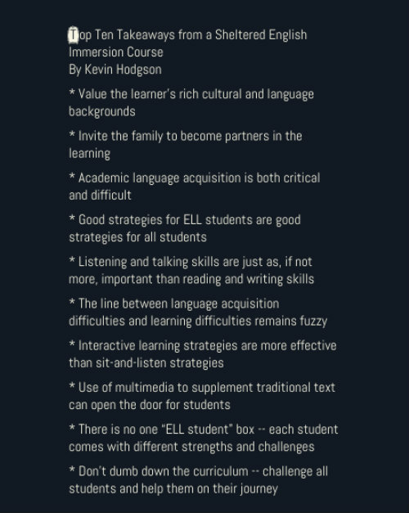This screenshot has height=513, width=409.
Task: Click the highlighted letter T at the start of the title
Action: [x=74, y=35]
